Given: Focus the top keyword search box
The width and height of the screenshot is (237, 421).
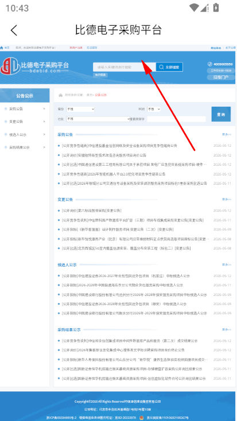Looking at the screenshot, I should (125, 67).
